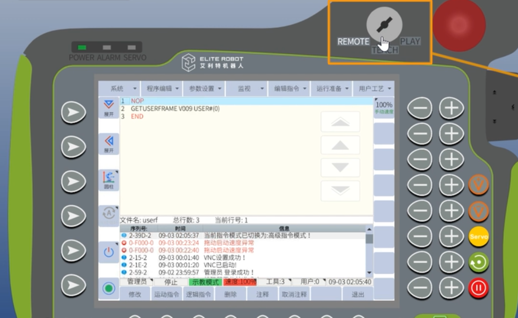The height and width of the screenshot is (318, 518).
Task: Open the 圆柱 coordinate system icon
Action: point(109,180)
